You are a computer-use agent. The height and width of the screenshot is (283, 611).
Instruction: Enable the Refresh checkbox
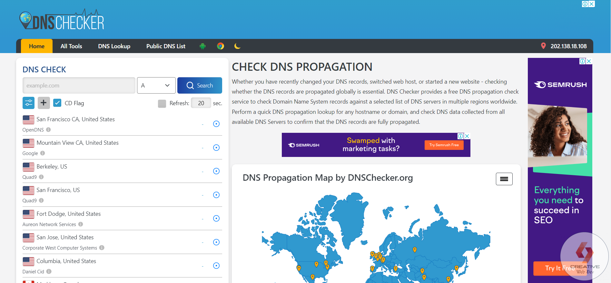[x=162, y=103]
